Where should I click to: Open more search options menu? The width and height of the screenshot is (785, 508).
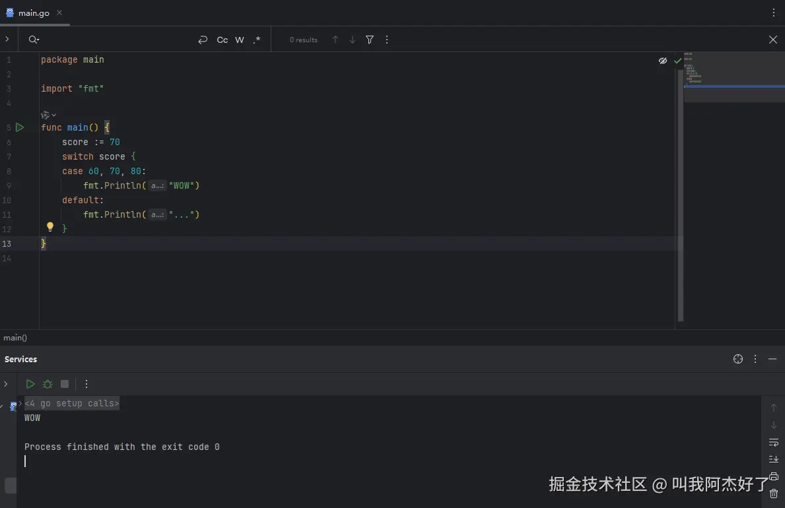[x=387, y=40]
